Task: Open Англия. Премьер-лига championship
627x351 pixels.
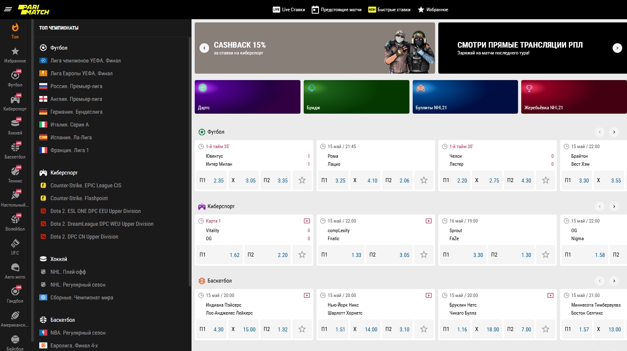Action: pos(71,99)
